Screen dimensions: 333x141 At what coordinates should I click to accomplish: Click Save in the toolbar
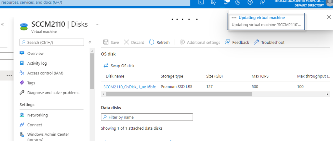(x=111, y=42)
